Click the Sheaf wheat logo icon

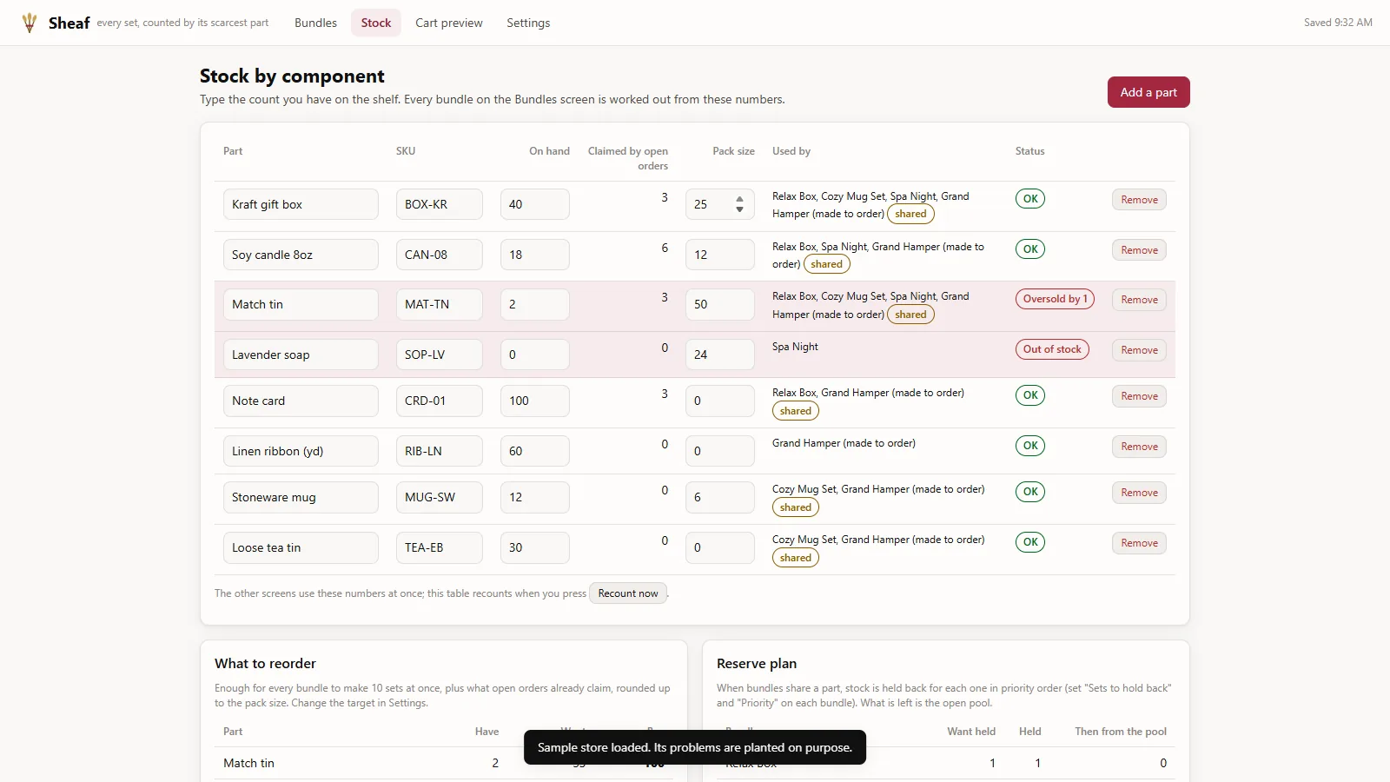30,23
